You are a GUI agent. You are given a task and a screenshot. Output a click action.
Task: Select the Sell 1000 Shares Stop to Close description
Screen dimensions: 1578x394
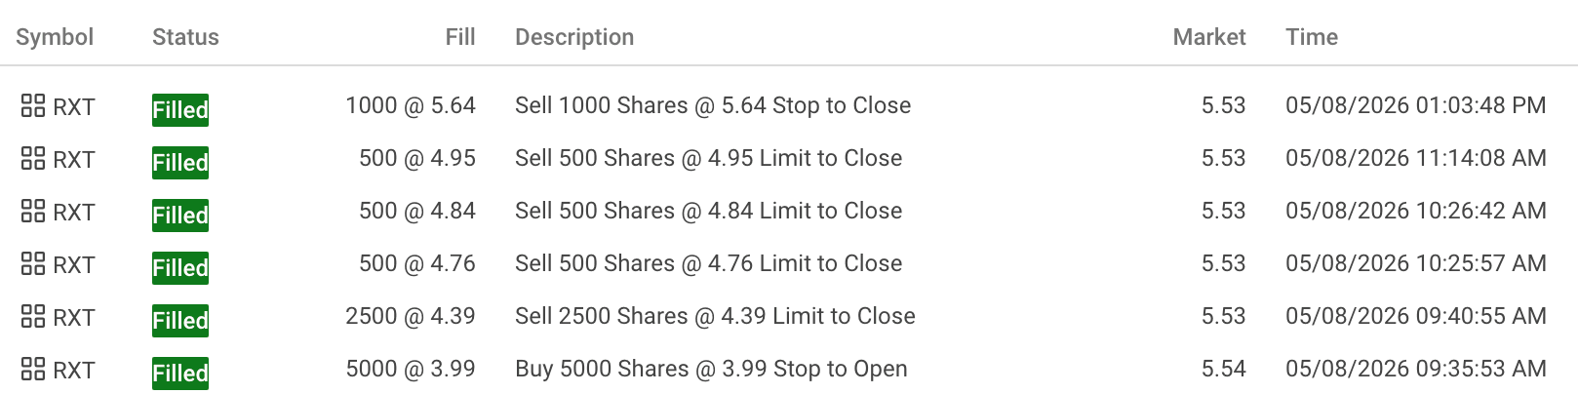pyautogui.click(x=713, y=105)
